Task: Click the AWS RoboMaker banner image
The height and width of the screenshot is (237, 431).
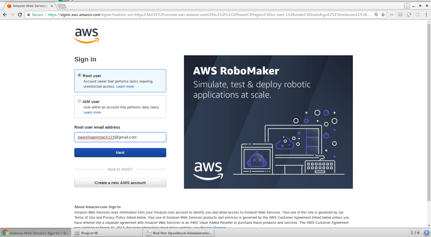Action: click(x=268, y=122)
